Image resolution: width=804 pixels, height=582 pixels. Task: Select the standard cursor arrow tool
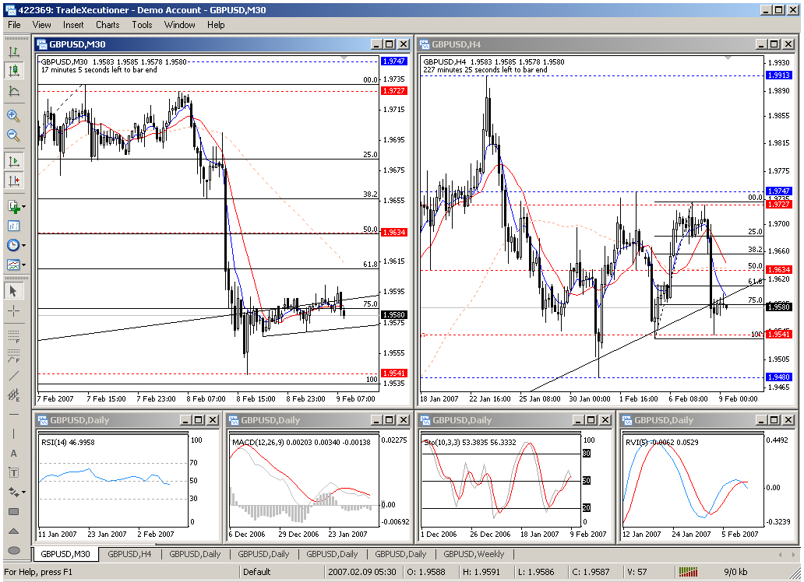[x=14, y=291]
